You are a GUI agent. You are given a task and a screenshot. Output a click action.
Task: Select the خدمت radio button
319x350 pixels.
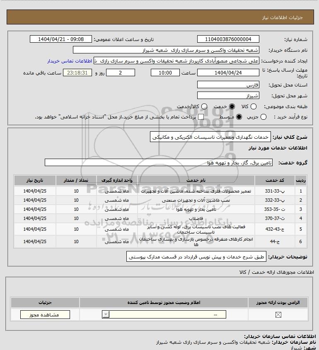[232, 107]
